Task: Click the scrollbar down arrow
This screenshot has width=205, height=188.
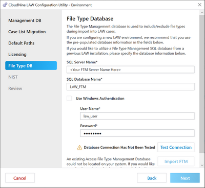Action: [202, 165]
